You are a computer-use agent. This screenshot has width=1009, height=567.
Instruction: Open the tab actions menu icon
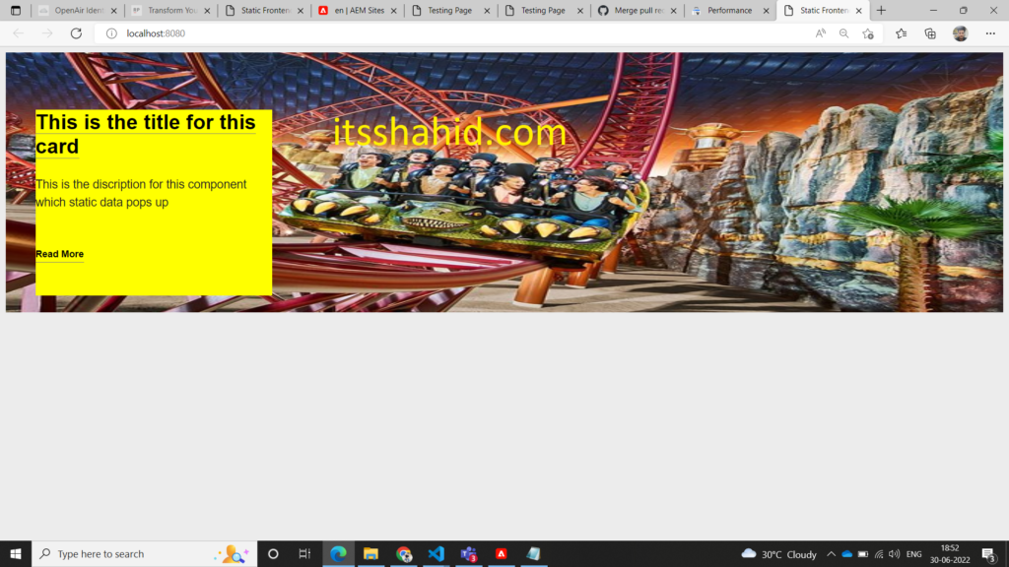(x=16, y=10)
